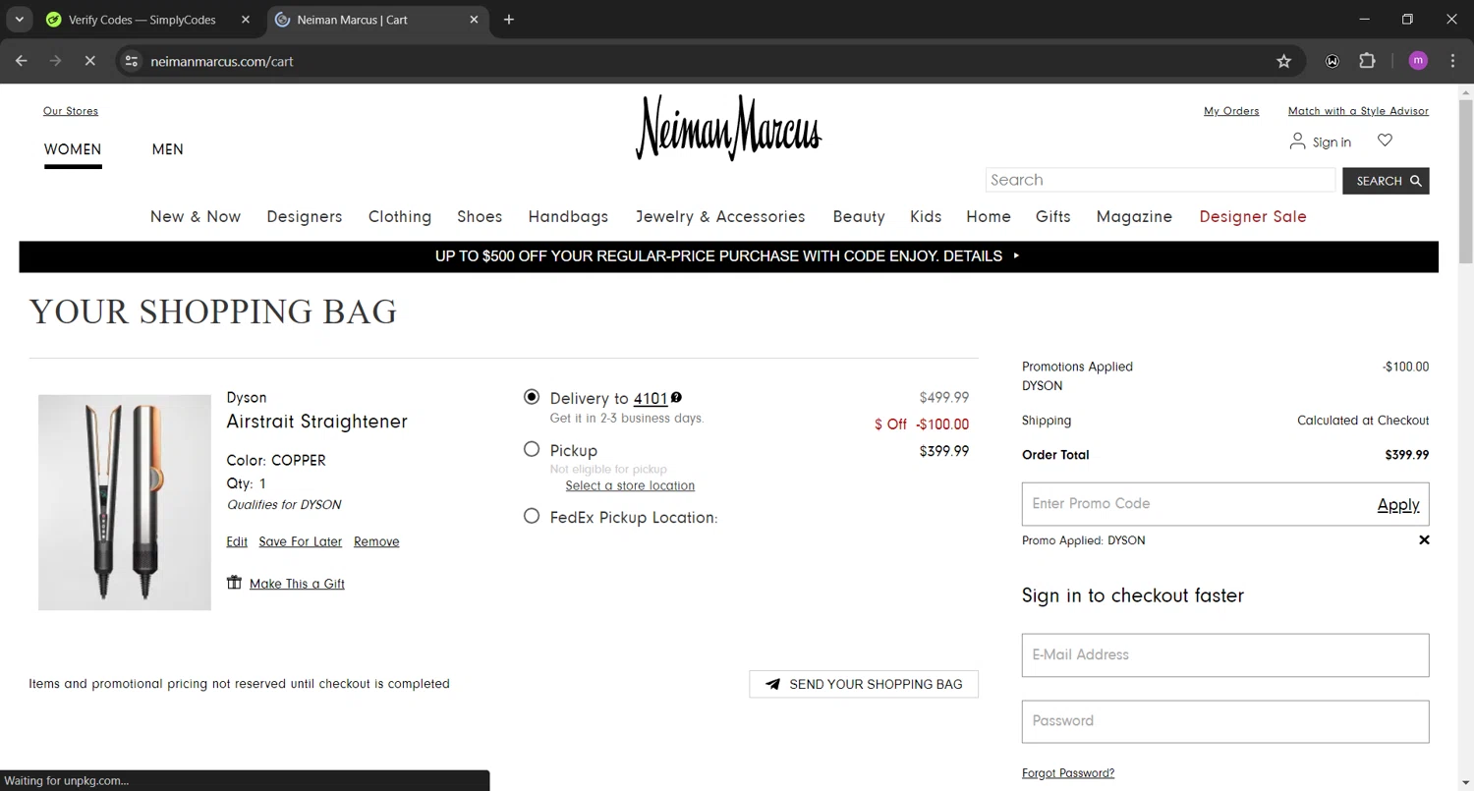1474x791 pixels.
Task: Click Make This a Gift link
Action: (297, 584)
